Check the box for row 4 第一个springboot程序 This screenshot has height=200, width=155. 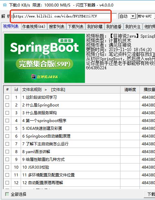click(x=7, y=120)
